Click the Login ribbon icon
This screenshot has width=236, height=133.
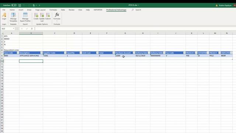click(x=4, y=16)
